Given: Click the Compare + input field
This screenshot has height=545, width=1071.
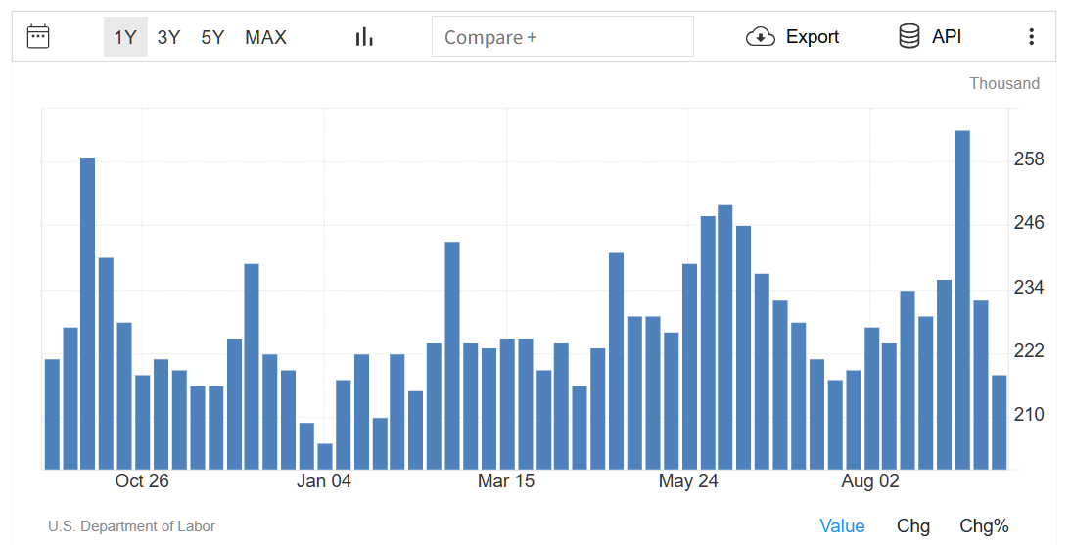Looking at the screenshot, I should pyautogui.click(x=562, y=37).
